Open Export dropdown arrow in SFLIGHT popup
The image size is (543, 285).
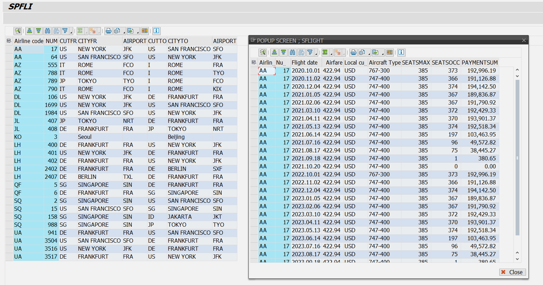tap(383, 53)
